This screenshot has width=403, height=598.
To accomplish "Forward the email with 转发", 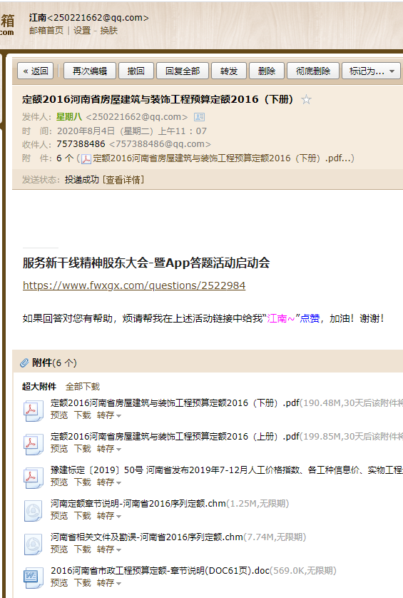I will click(x=229, y=71).
